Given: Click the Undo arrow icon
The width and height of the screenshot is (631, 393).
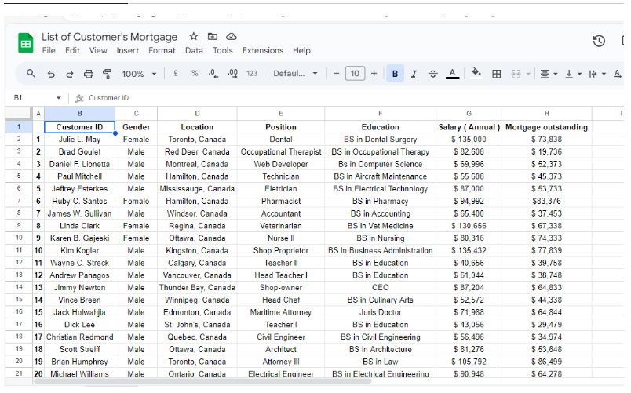Looking at the screenshot, I should coord(51,74).
